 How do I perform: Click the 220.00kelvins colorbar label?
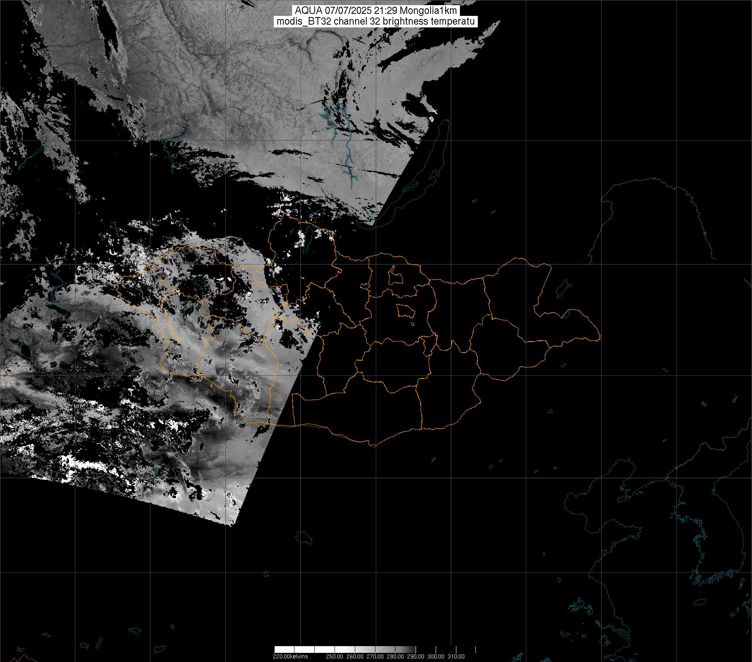coord(290,656)
